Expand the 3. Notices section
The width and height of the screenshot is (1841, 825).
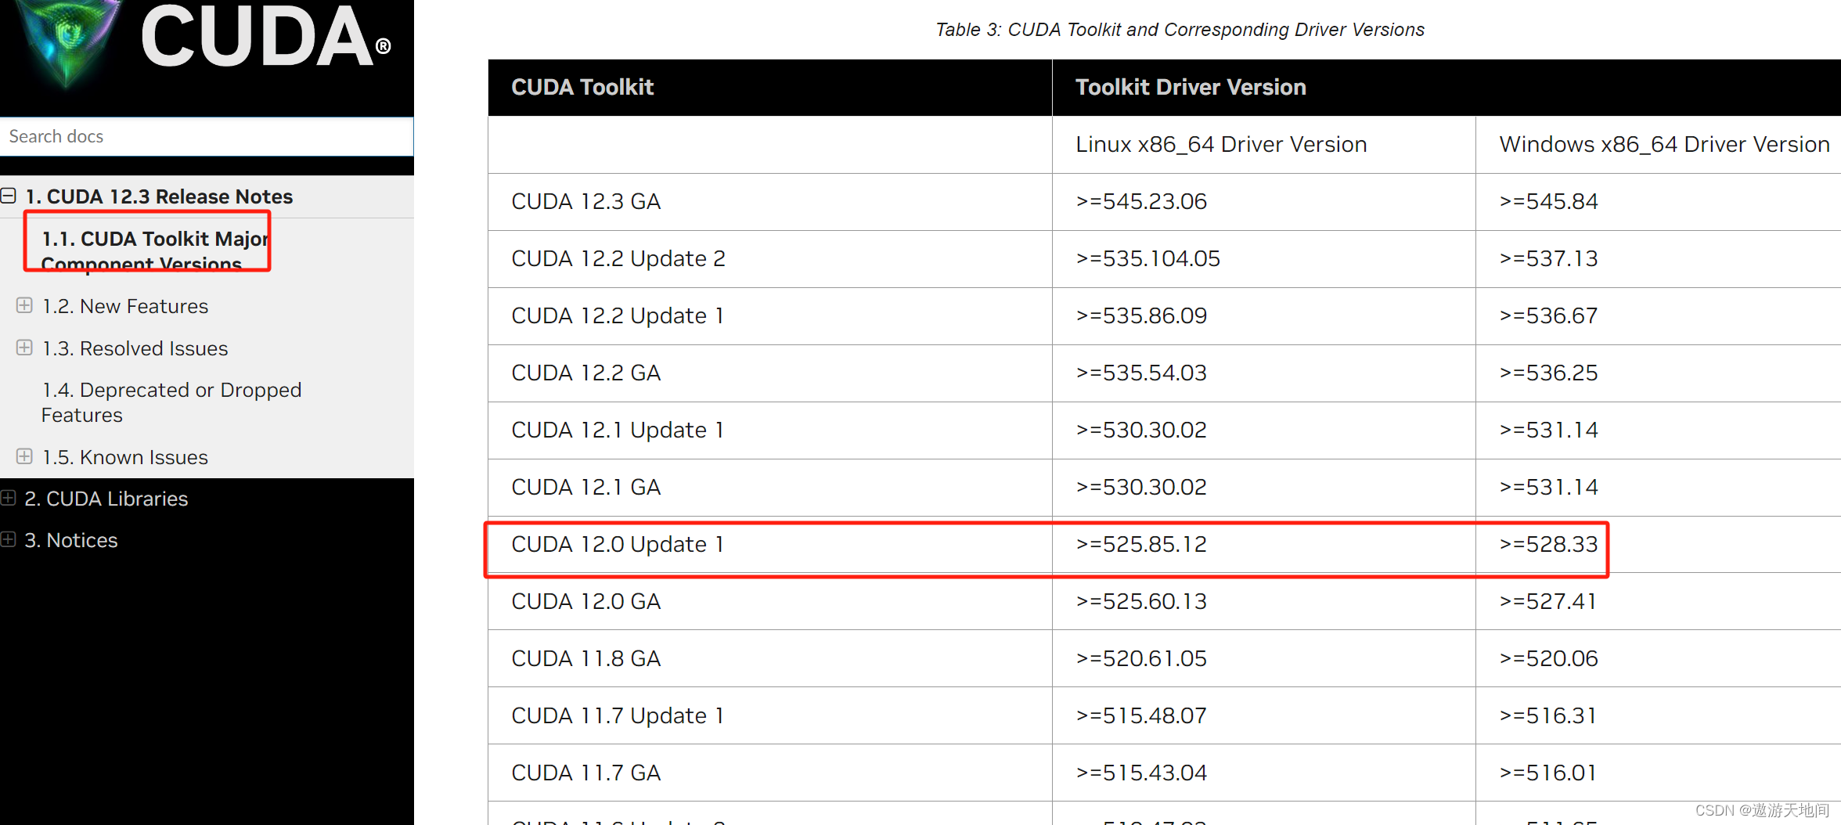pyautogui.click(x=9, y=539)
